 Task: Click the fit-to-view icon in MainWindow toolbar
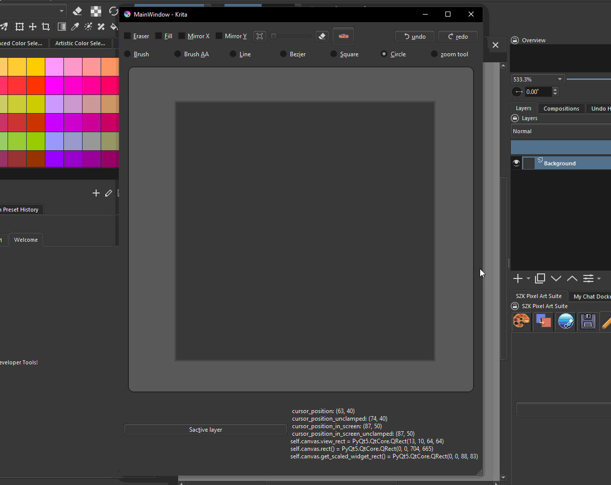pos(260,36)
